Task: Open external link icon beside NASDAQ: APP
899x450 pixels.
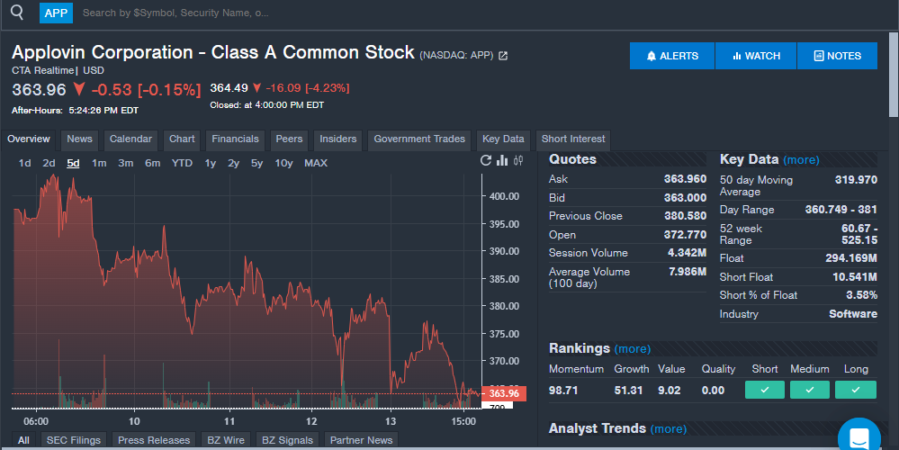Action: point(503,56)
